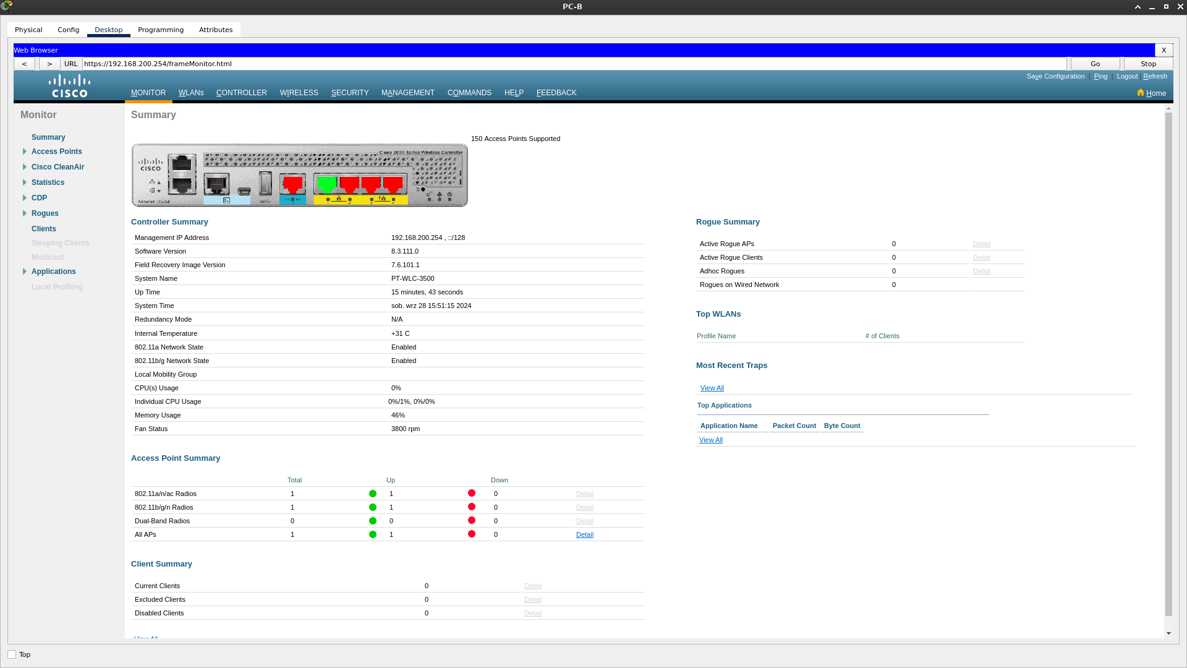
Task: Switch to the Config tab
Action: tap(68, 30)
